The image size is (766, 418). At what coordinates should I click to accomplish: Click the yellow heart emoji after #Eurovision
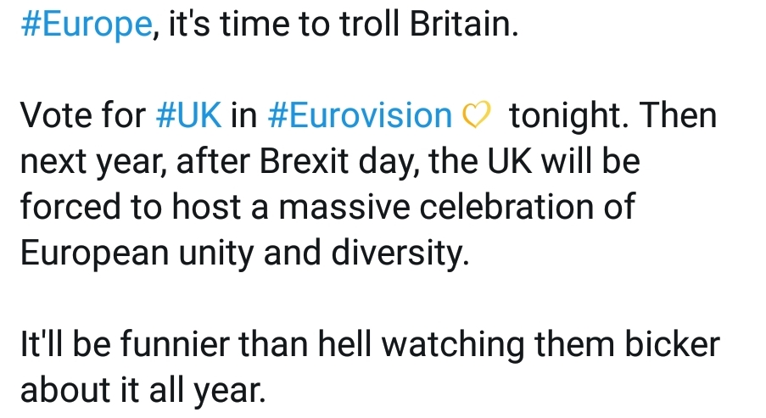475,115
